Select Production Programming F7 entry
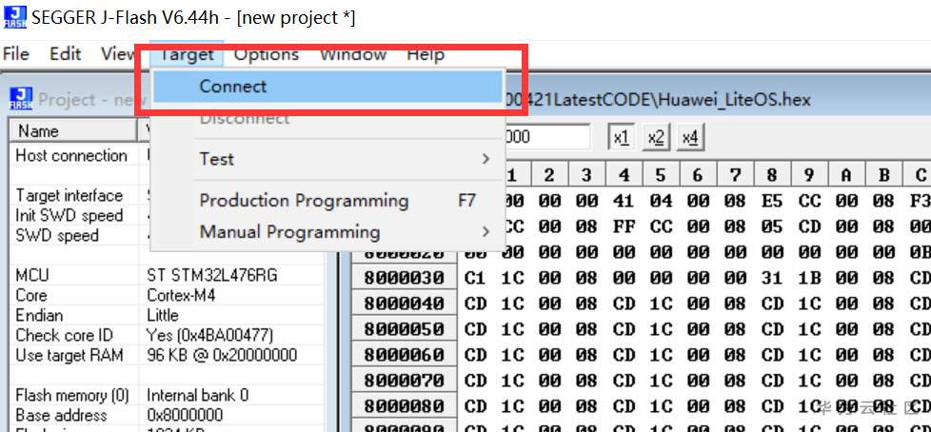 tap(327, 201)
